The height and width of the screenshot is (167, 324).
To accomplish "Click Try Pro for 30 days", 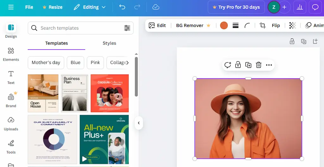I will tap(236, 7).
